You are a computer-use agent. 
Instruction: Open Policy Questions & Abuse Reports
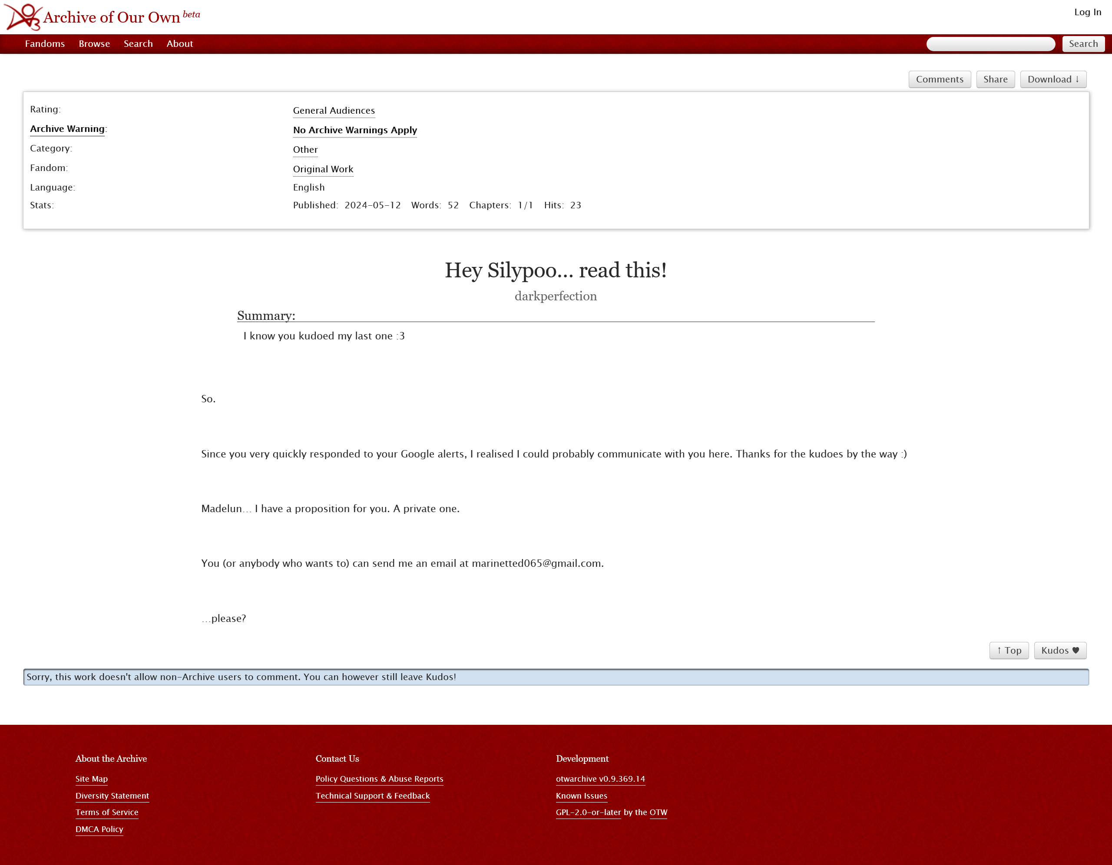[379, 779]
